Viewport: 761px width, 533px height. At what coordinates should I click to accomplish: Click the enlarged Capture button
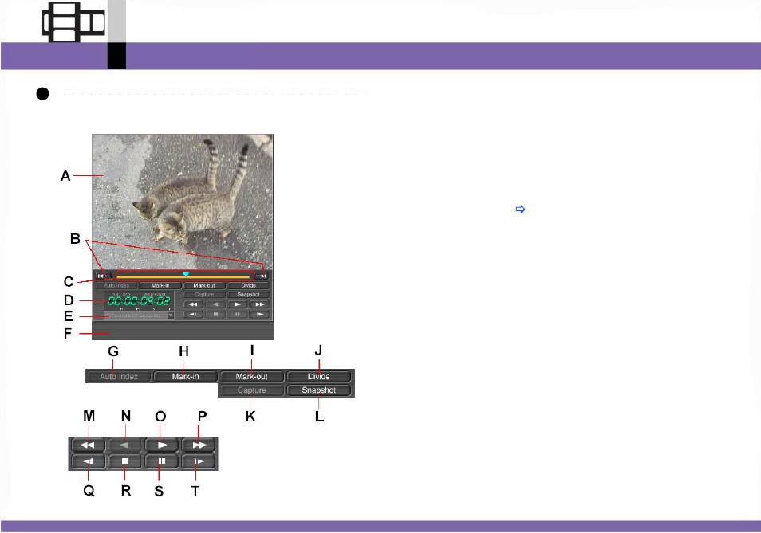tap(251, 390)
